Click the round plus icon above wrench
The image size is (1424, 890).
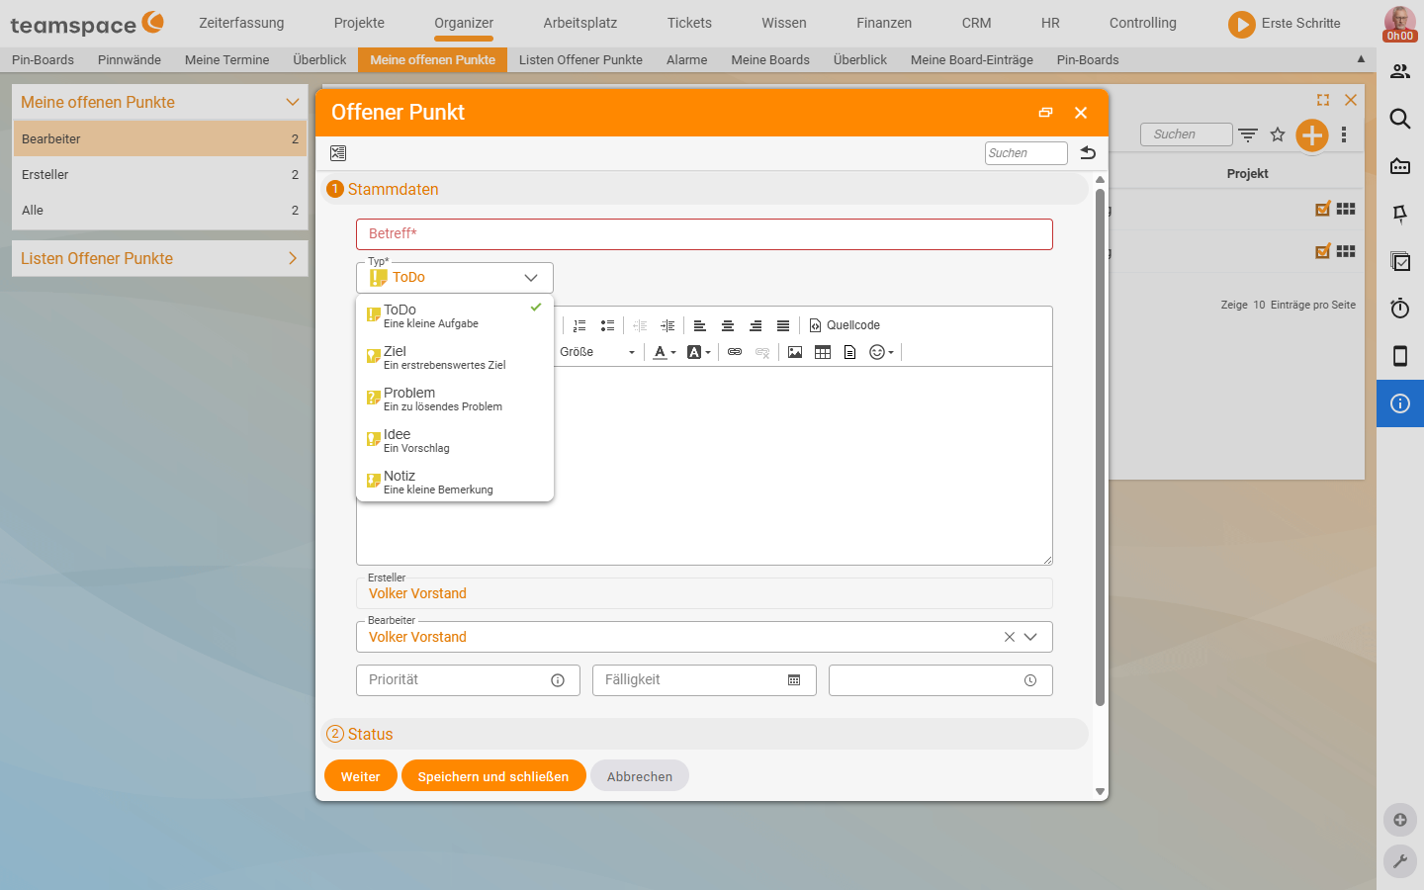click(x=1400, y=820)
